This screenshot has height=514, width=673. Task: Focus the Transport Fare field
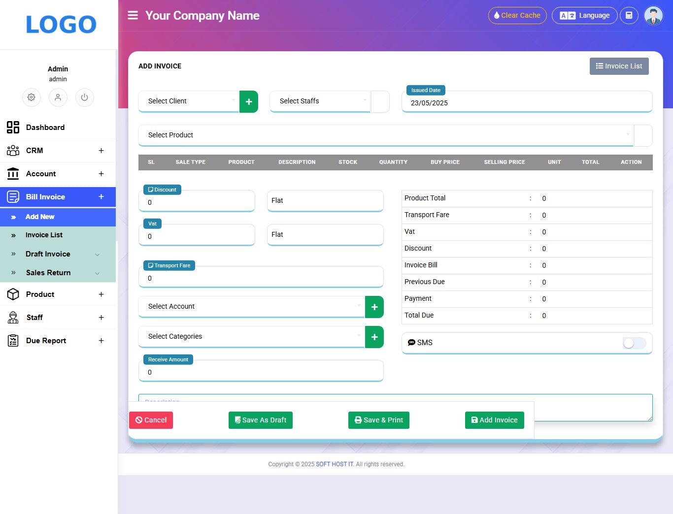261,277
